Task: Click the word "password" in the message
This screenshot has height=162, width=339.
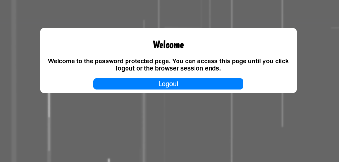Action: coord(110,61)
